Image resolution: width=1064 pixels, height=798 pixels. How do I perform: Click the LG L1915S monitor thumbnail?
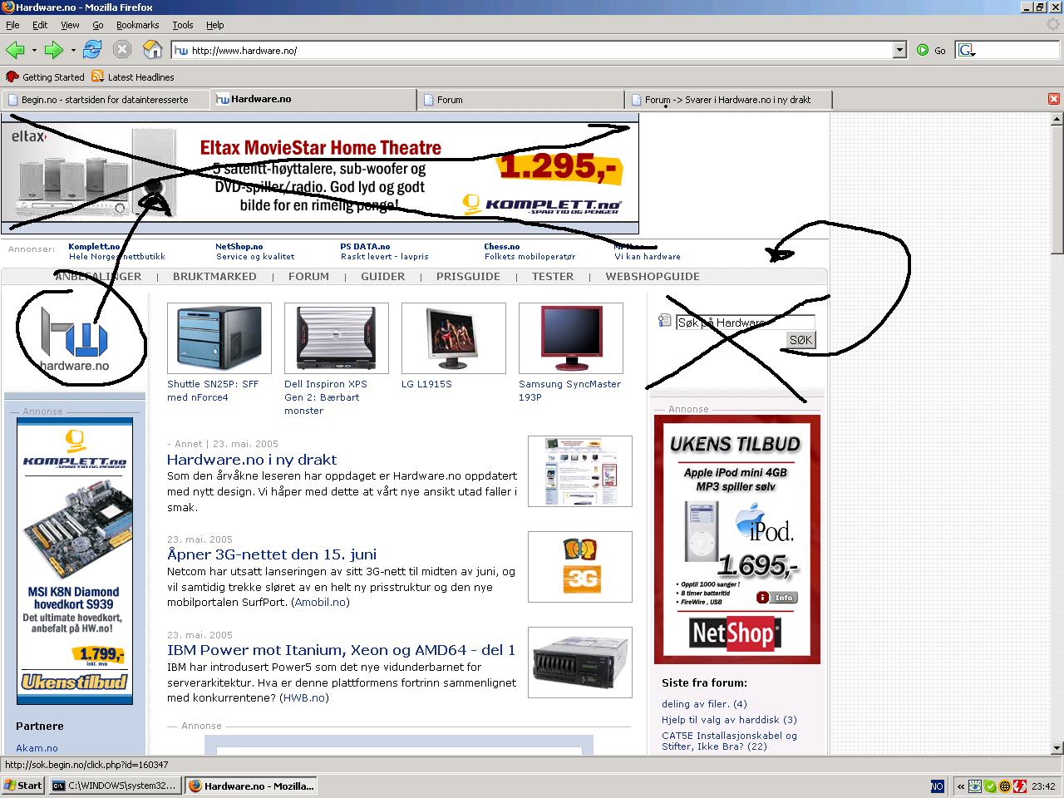point(454,338)
